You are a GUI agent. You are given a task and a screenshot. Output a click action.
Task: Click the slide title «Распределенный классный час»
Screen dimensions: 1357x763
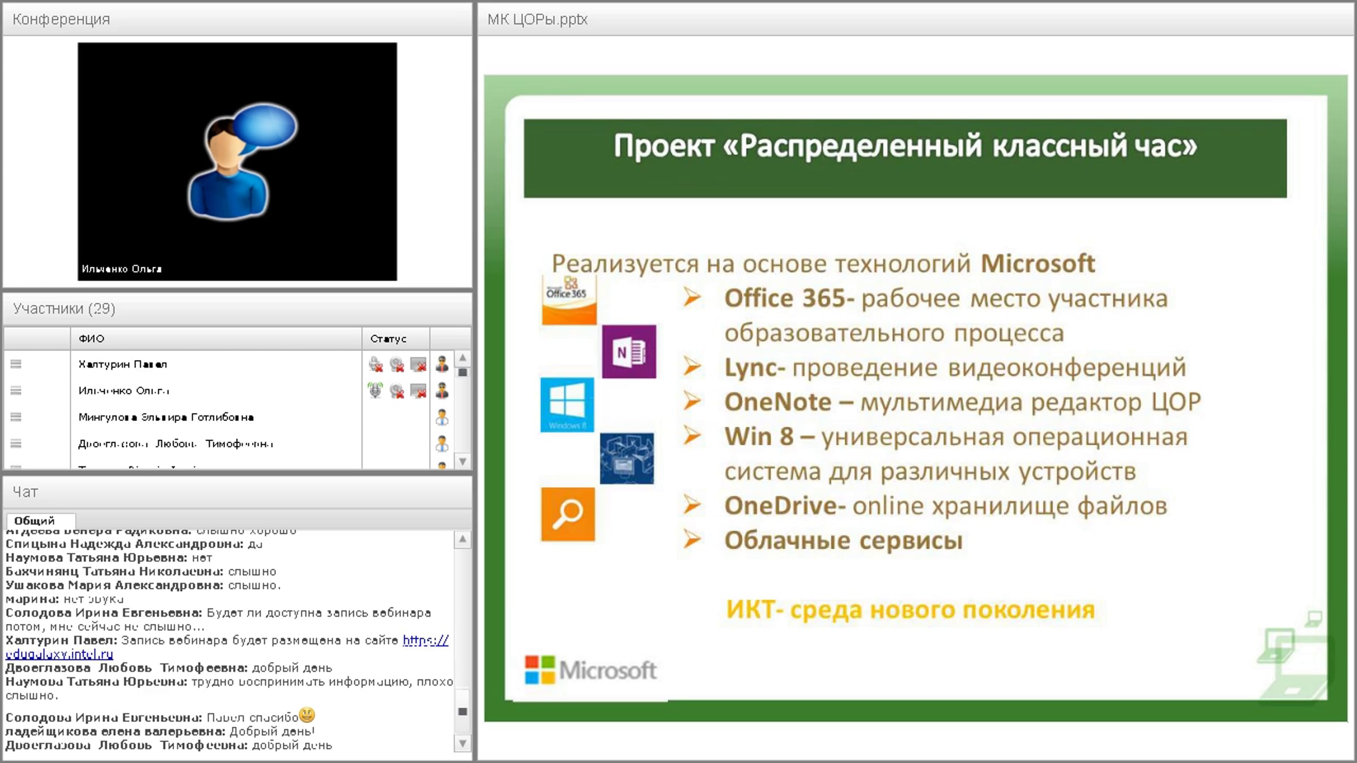[905, 146]
